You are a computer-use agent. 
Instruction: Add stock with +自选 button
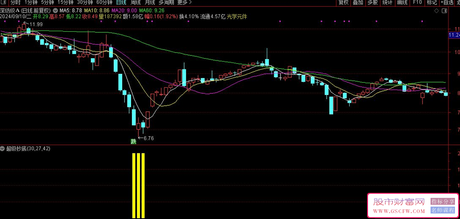[447, 3]
